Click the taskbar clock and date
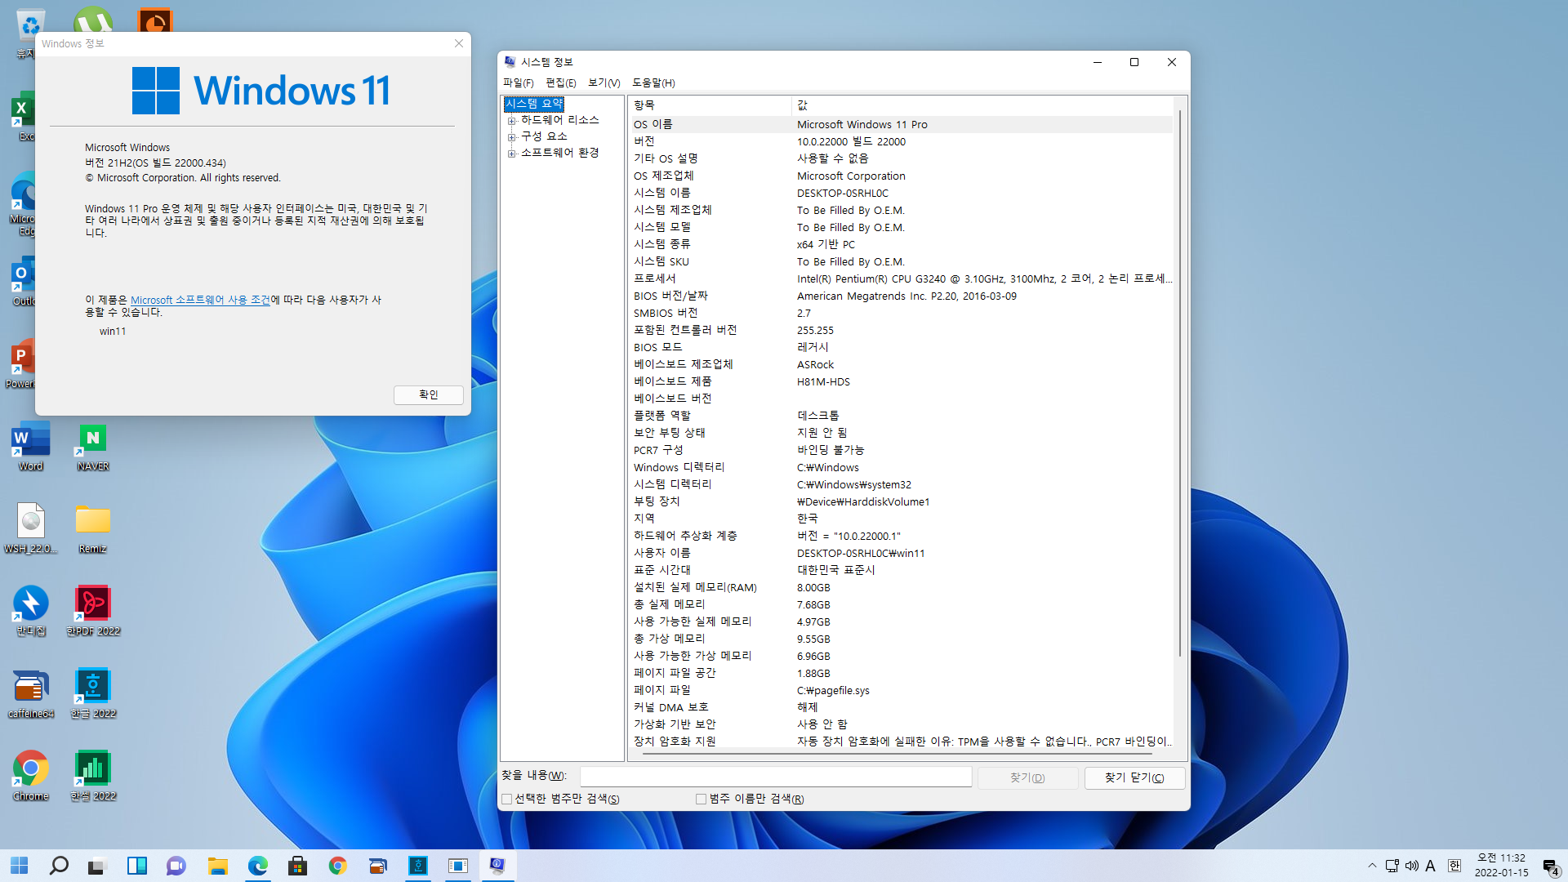Viewport: 1568px width, 882px height. pyautogui.click(x=1501, y=866)
